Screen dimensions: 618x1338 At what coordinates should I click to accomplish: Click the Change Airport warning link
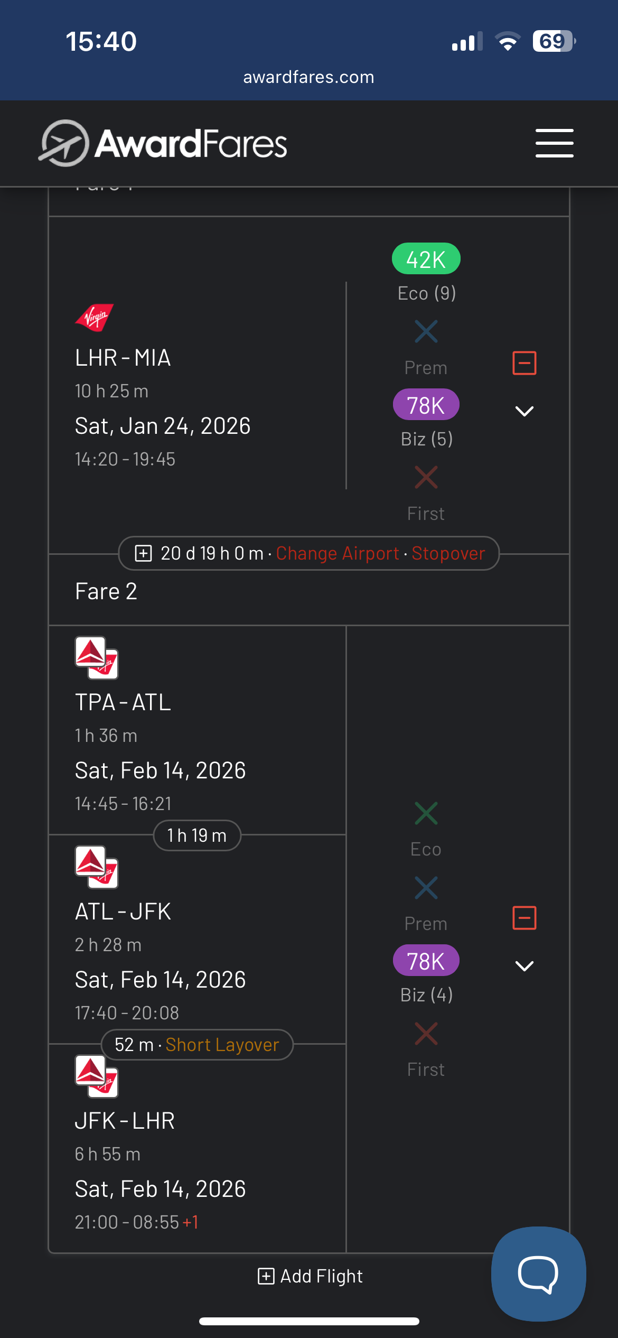tap(338, 553)
